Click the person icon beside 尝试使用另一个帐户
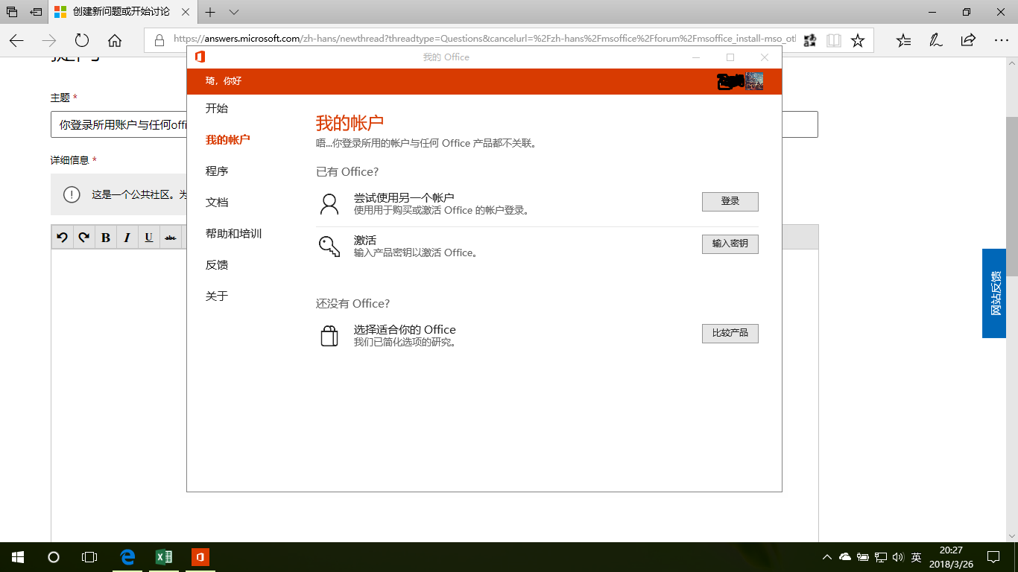This screenshot has width=1018, height=572. pos(329,203)
